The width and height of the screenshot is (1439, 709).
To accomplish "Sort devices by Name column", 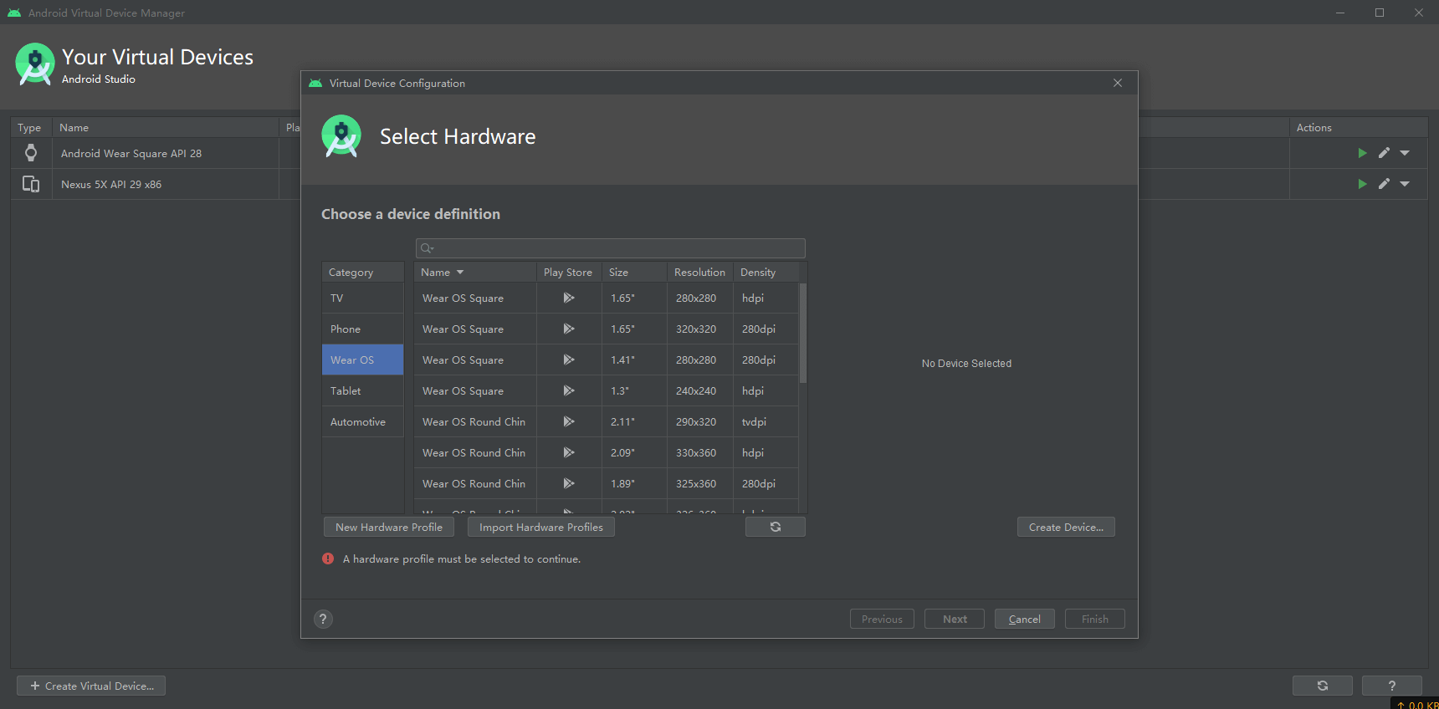I will pos(475,273).
